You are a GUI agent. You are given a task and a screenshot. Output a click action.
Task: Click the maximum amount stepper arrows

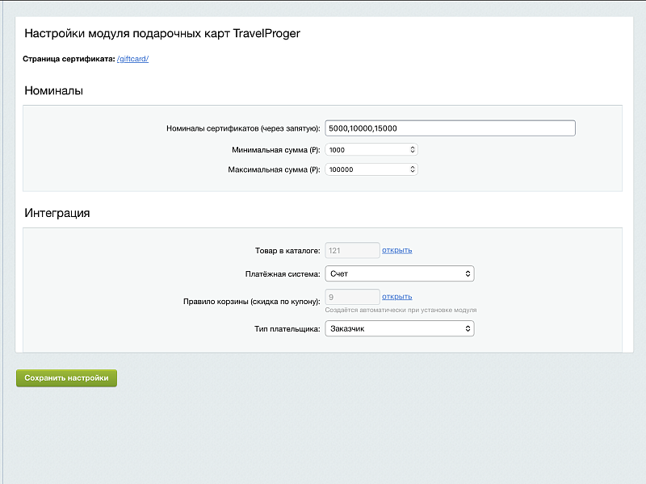point(412,169)
